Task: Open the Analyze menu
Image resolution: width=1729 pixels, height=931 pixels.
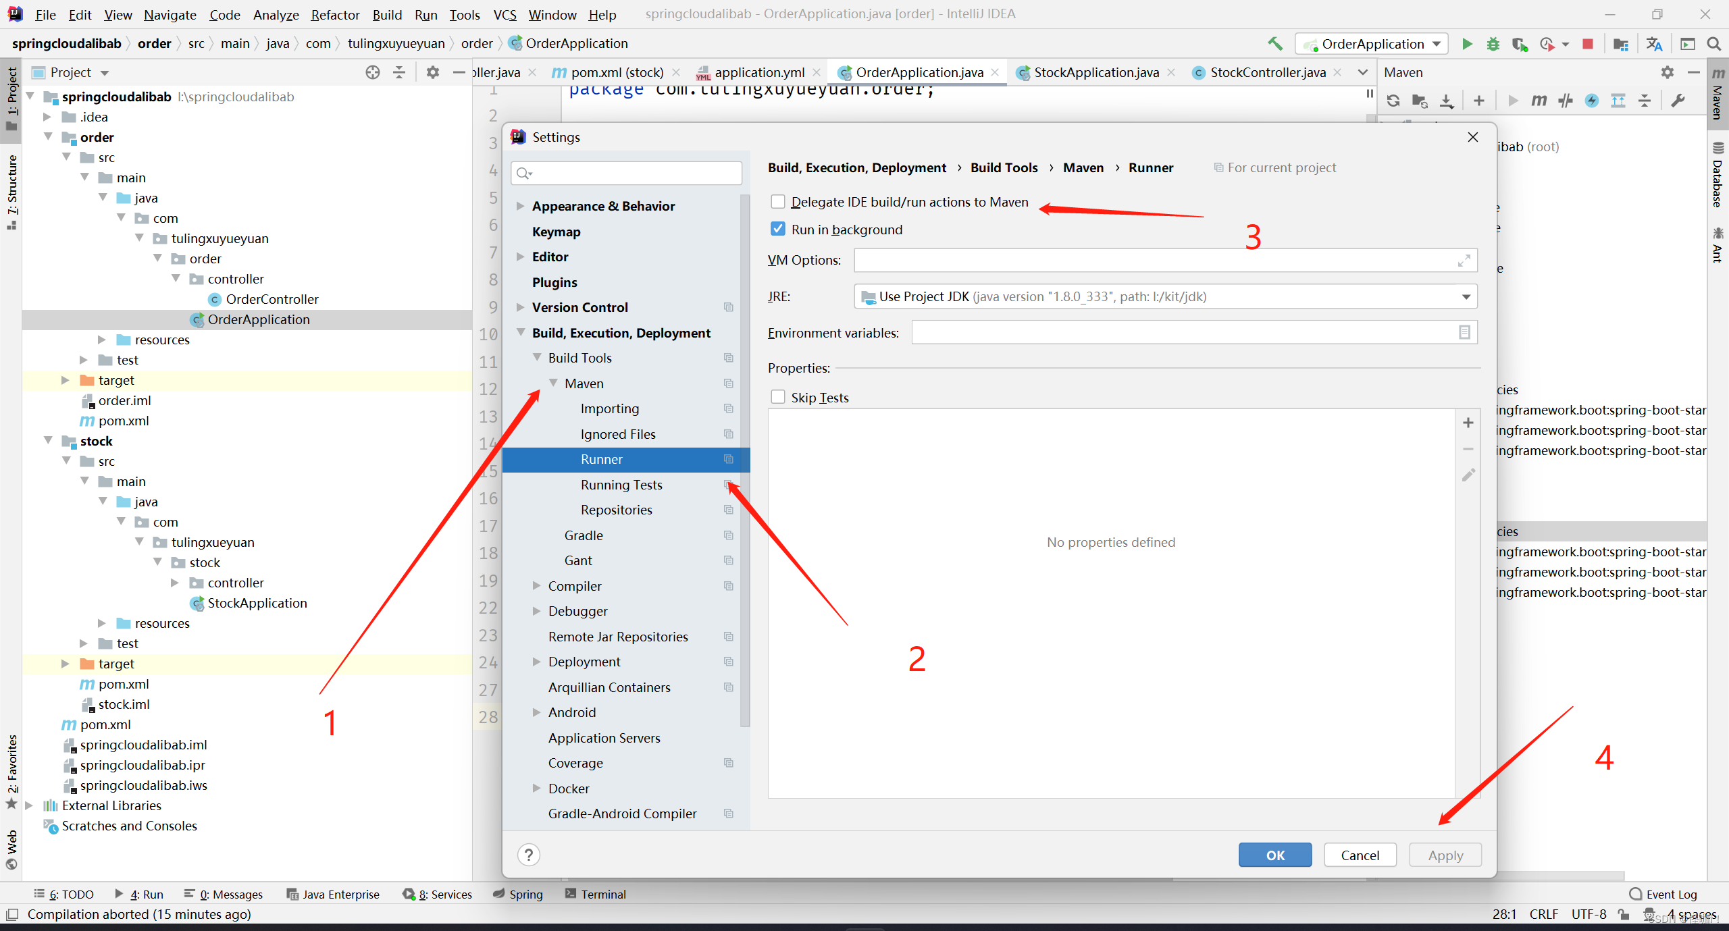Action: pos(276,15)
